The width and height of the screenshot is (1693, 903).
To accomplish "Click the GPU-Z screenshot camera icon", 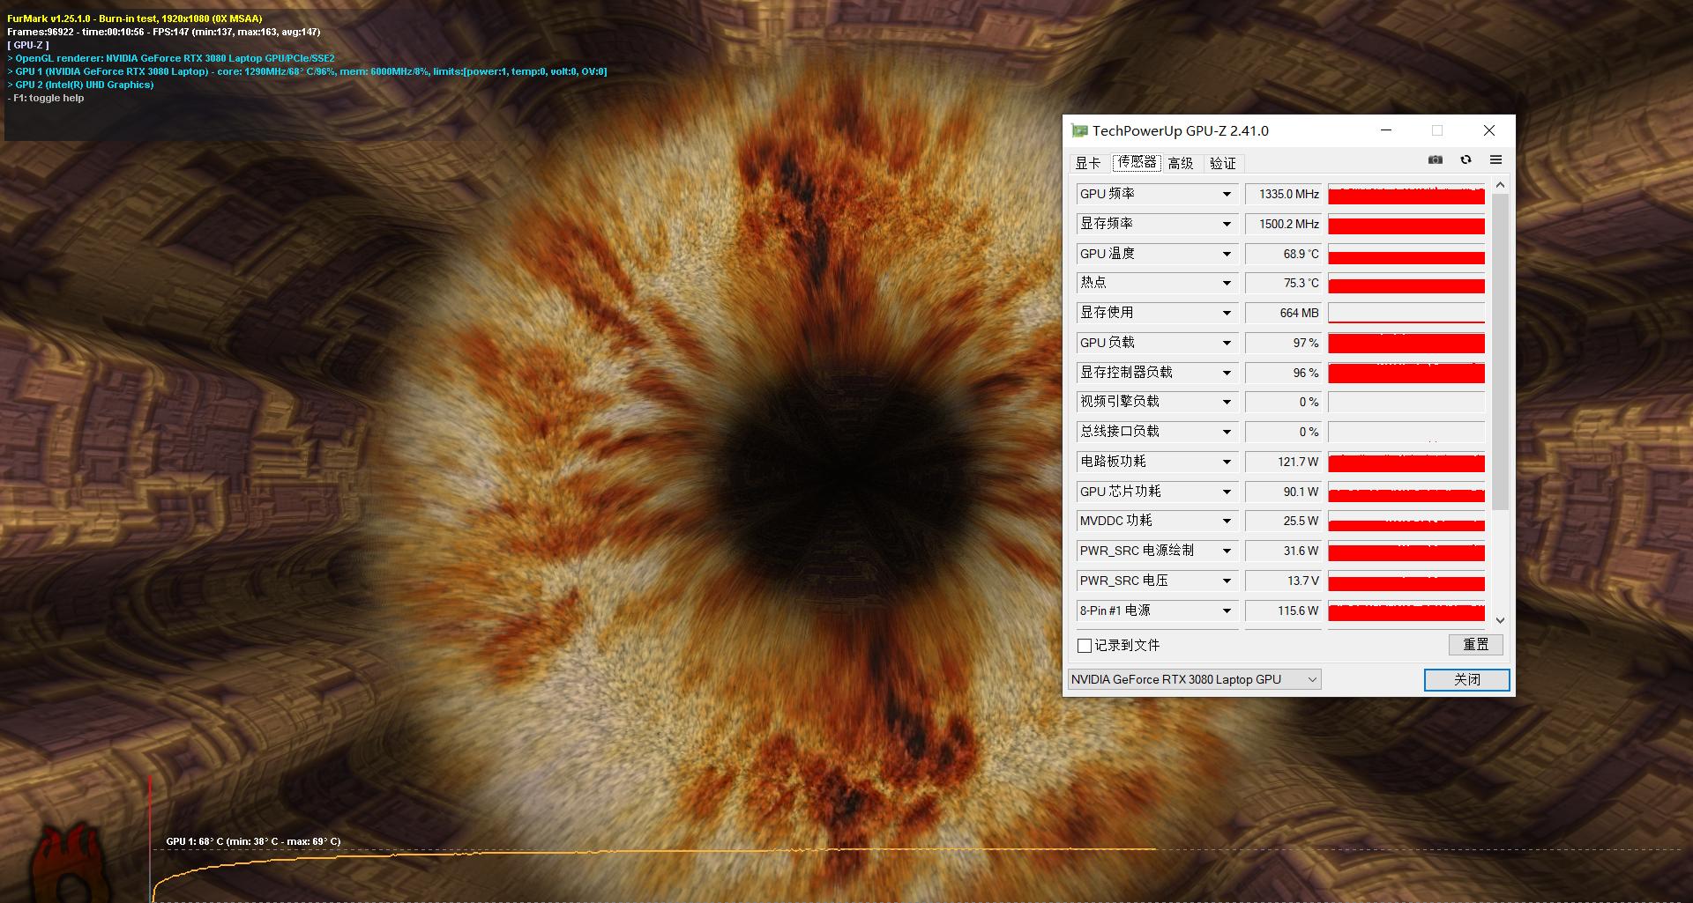I will click(x=1436, y=159).
